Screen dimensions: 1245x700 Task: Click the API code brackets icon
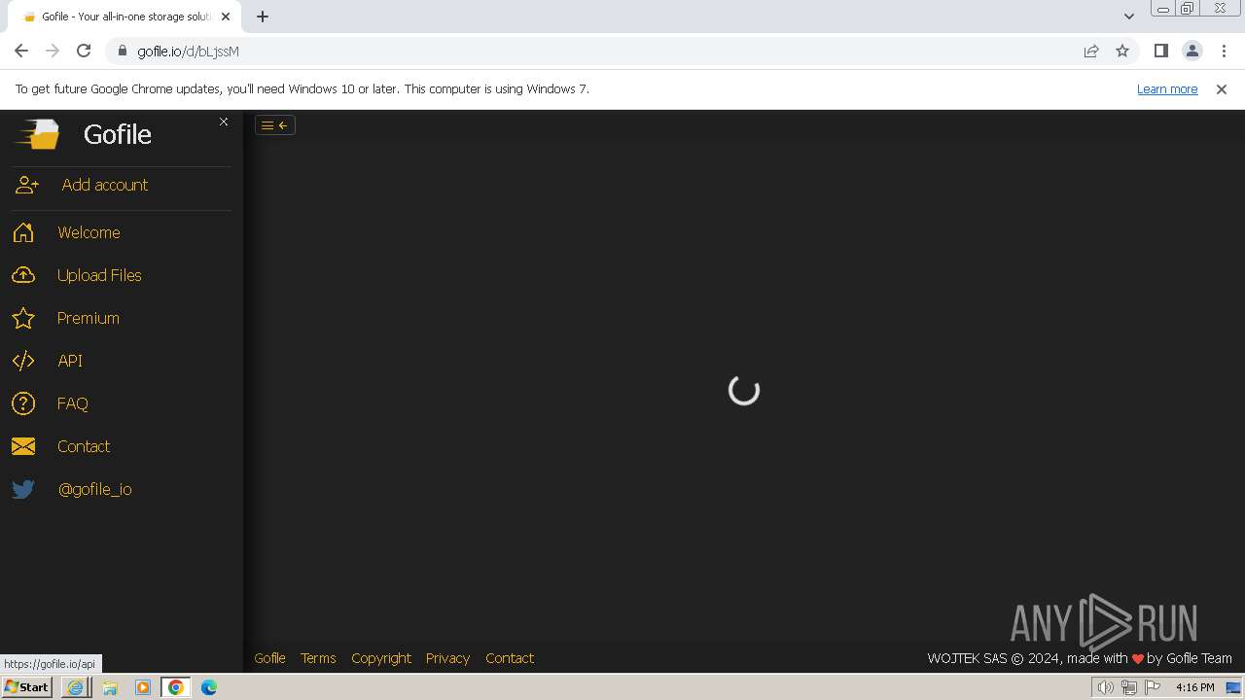23,361
